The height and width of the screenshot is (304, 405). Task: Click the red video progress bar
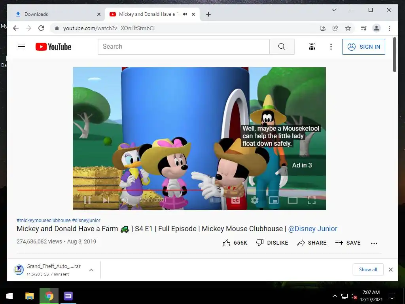tap(141, 190)
